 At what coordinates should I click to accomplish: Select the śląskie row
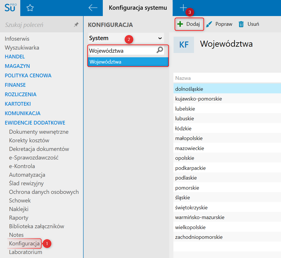pos(227,198)
